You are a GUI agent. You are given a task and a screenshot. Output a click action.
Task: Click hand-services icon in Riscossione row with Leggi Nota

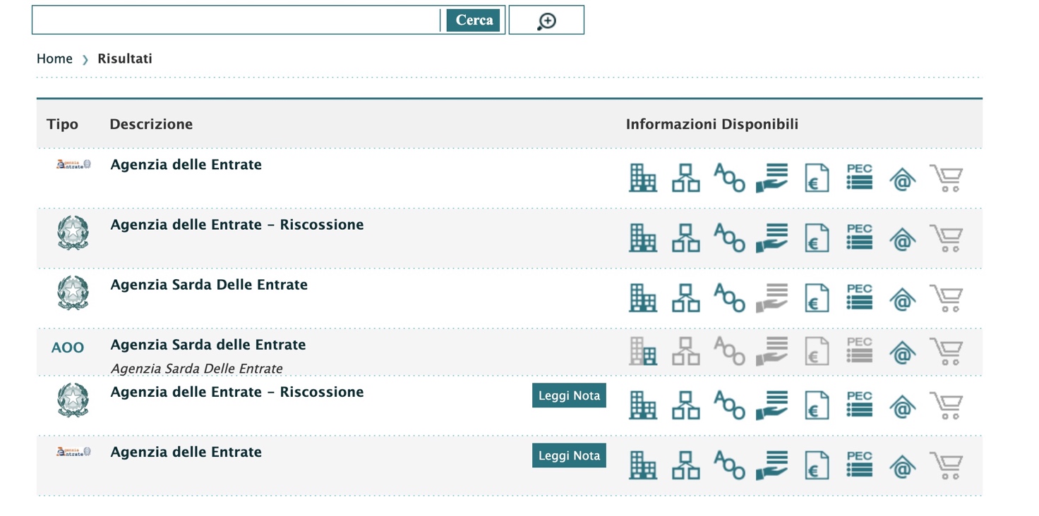(772, 405)
